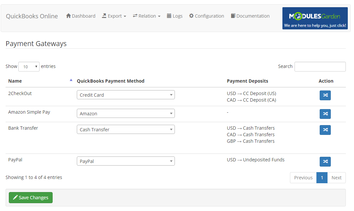The image size is (354, 211).
Task: Open the Bank Transfer payment method dropdown
Action: point(126,130)
